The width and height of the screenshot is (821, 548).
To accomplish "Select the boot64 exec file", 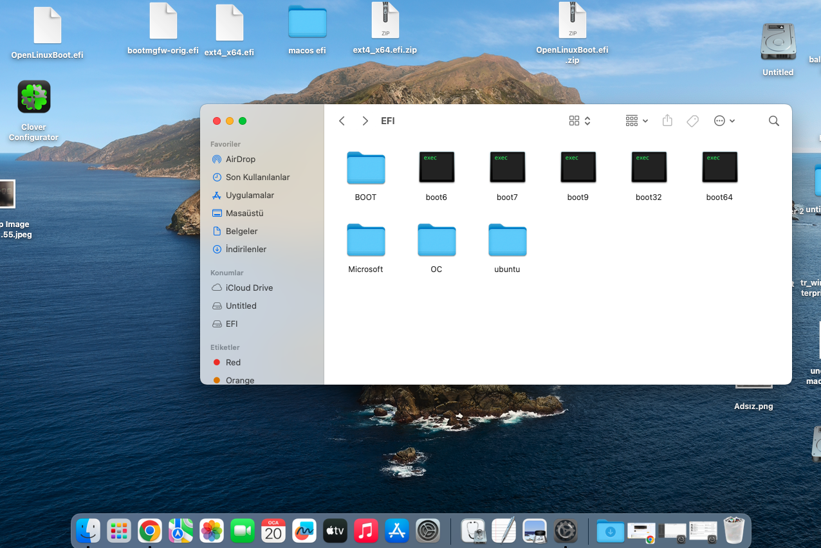I will [x=719, y=168].
